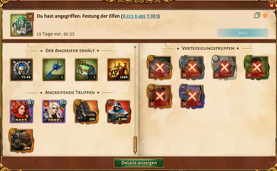Click the defeated bear troop showing 9

point(160,96)
